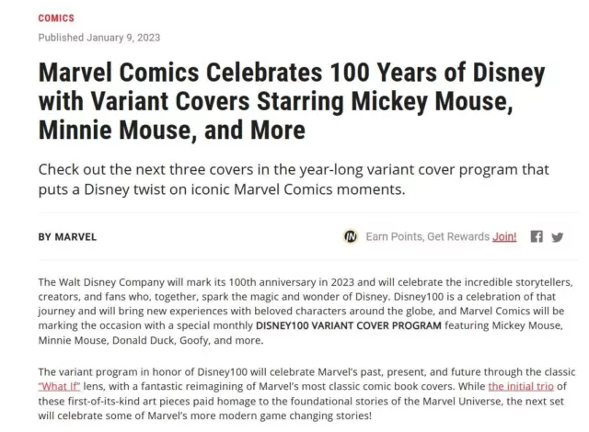Click the "Earn Points, Get Rewards" text

coord(427,236)
